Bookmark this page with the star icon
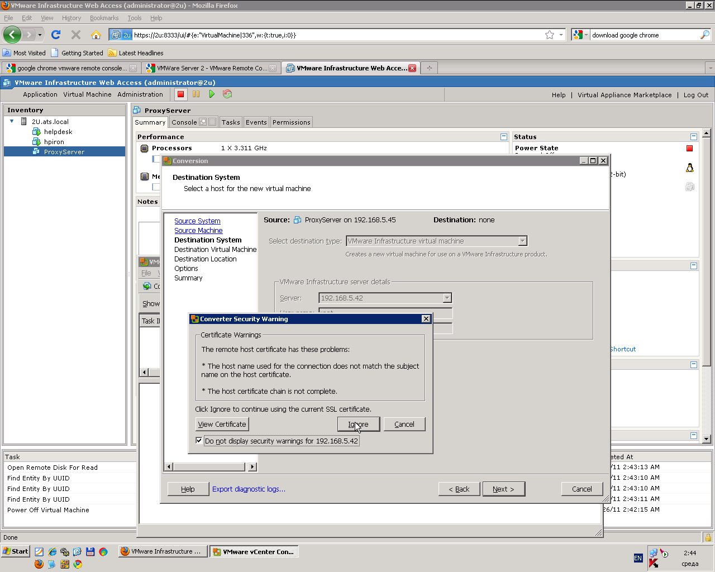 point(550,35)
